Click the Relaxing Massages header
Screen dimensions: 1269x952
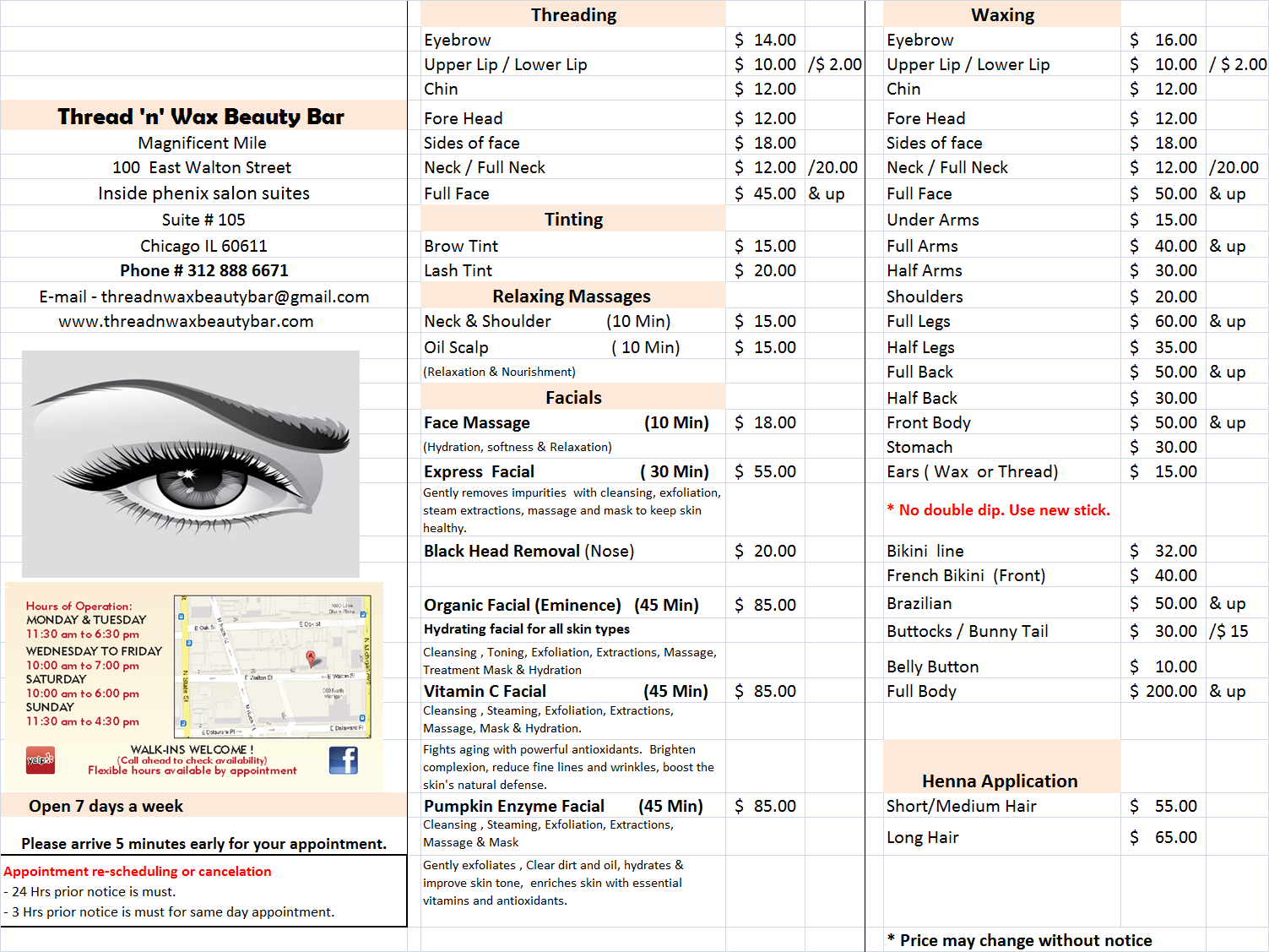pyautogui.click(x=572, y=296)
